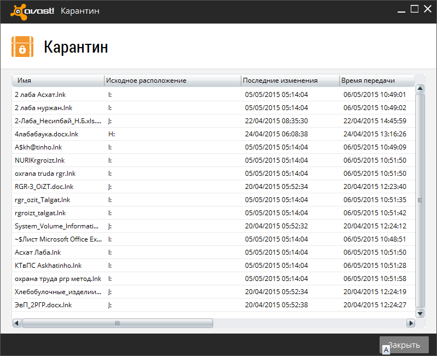Click the horizontal scrollbar thumb
437x356 pixels.
tap(118, 323)
